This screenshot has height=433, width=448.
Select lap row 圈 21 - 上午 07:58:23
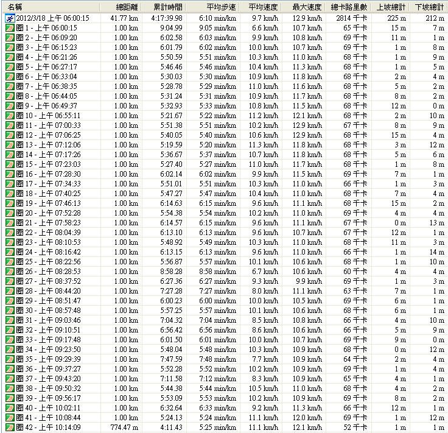pos(225,224)
